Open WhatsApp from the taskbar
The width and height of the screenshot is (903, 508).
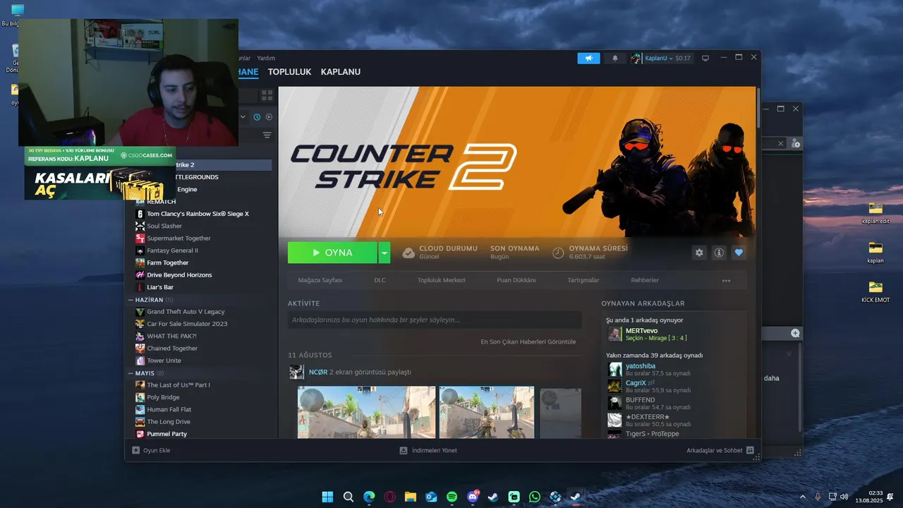point(535,497)
